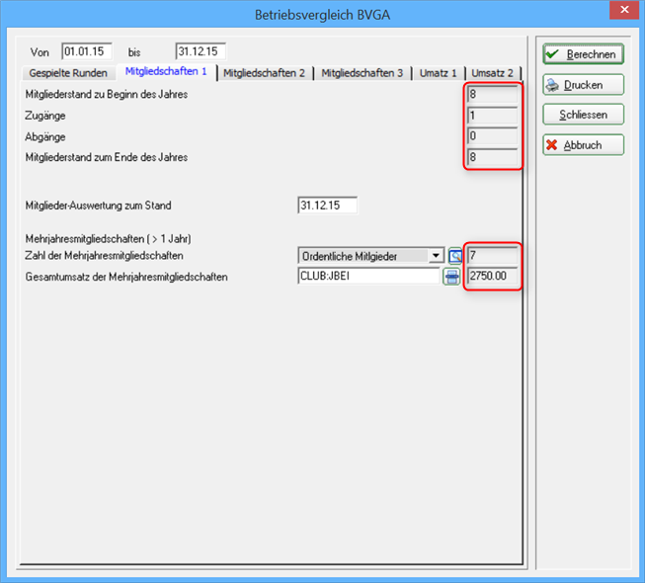Viewport: 645px width, 583px height.
Task: Click the CLUB:JBEI text field
Action: 368,276
